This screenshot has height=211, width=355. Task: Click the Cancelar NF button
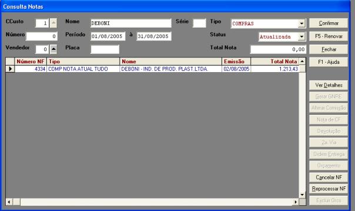pyautogui.click(x=329, y=178)
